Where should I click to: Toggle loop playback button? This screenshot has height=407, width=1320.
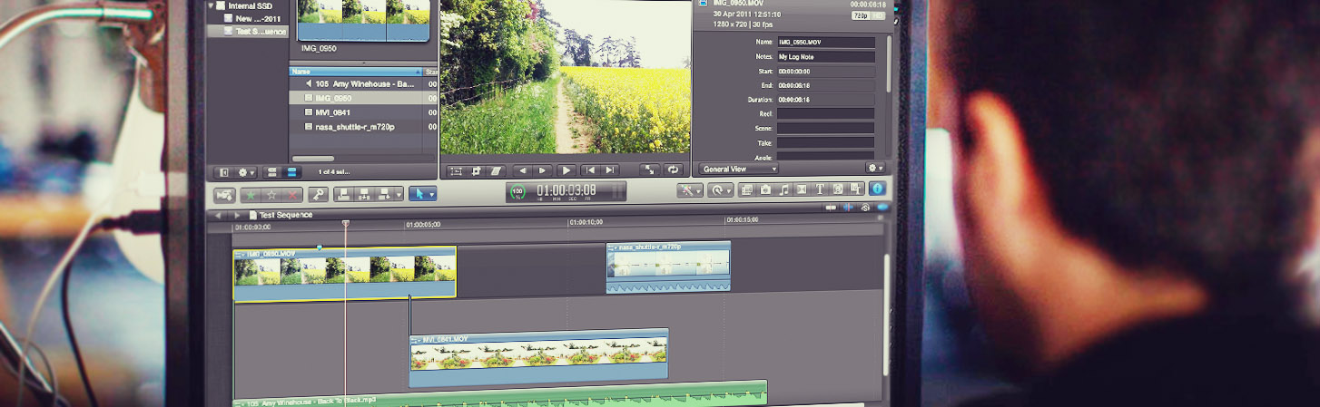[673, 170]
